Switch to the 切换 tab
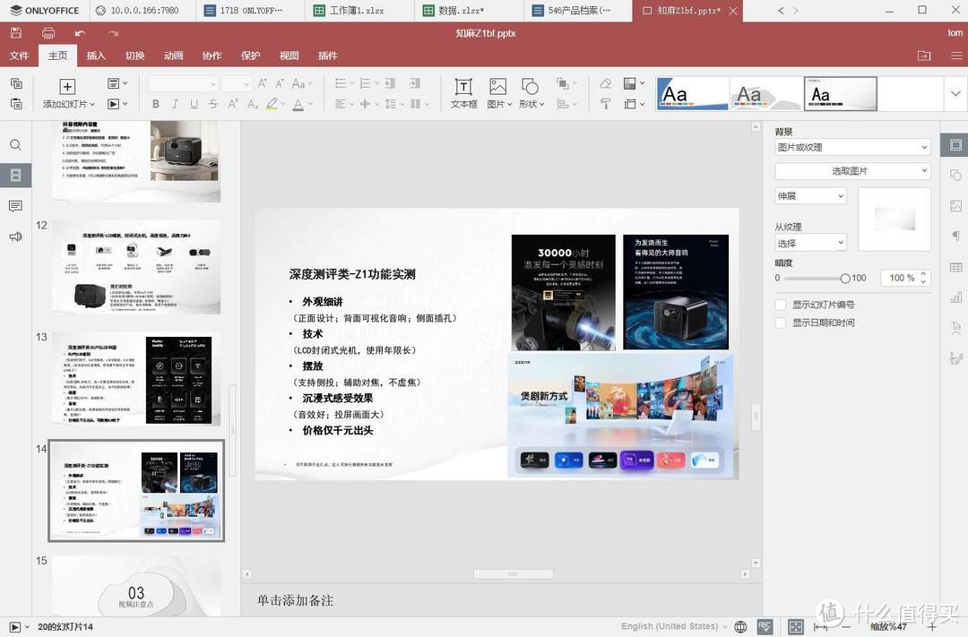The height and width of the screenshot is (637, 968). pyautogui.click(x=134, y=56)
